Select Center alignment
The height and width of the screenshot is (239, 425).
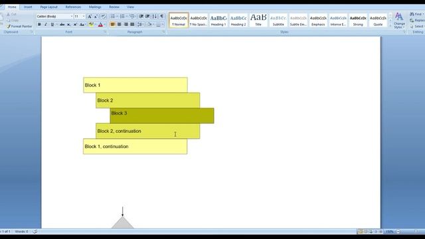120,25
